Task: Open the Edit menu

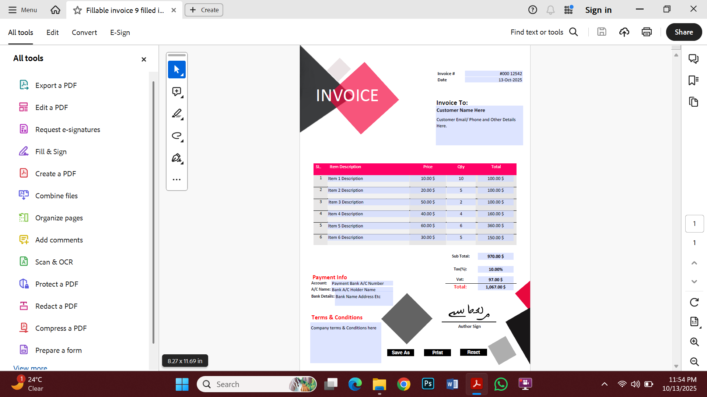Action: coord(52,32)
